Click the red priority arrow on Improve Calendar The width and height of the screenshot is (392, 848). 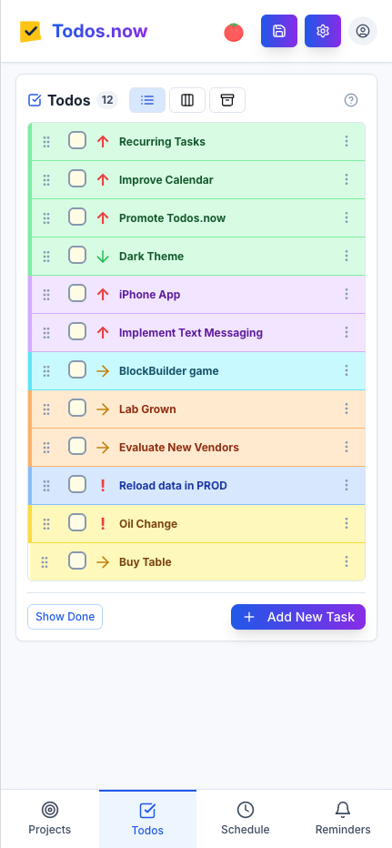(103, 179)
